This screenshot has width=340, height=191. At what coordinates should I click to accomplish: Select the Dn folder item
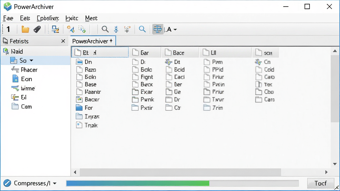pos(84,62)
